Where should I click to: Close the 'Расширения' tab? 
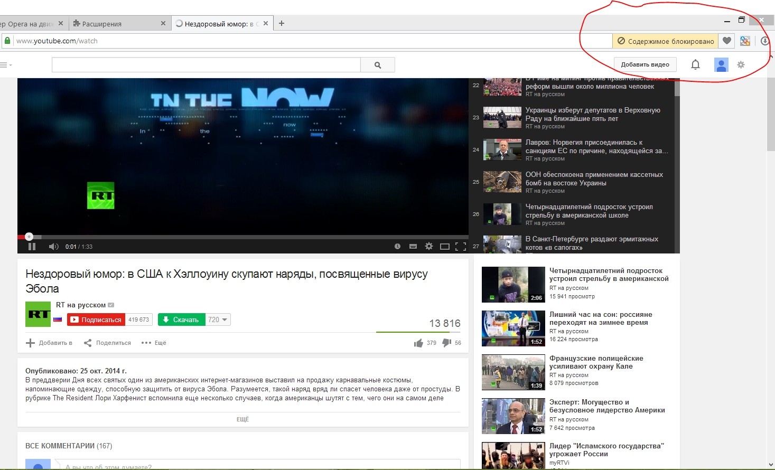click(163, 23)
